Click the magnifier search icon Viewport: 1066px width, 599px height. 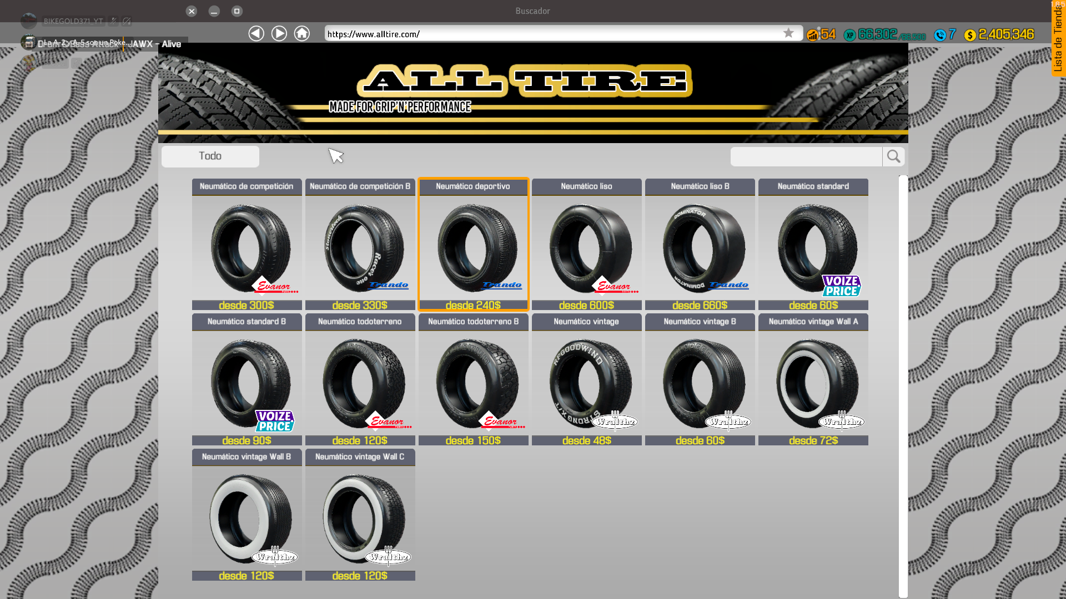click(893, 156)
